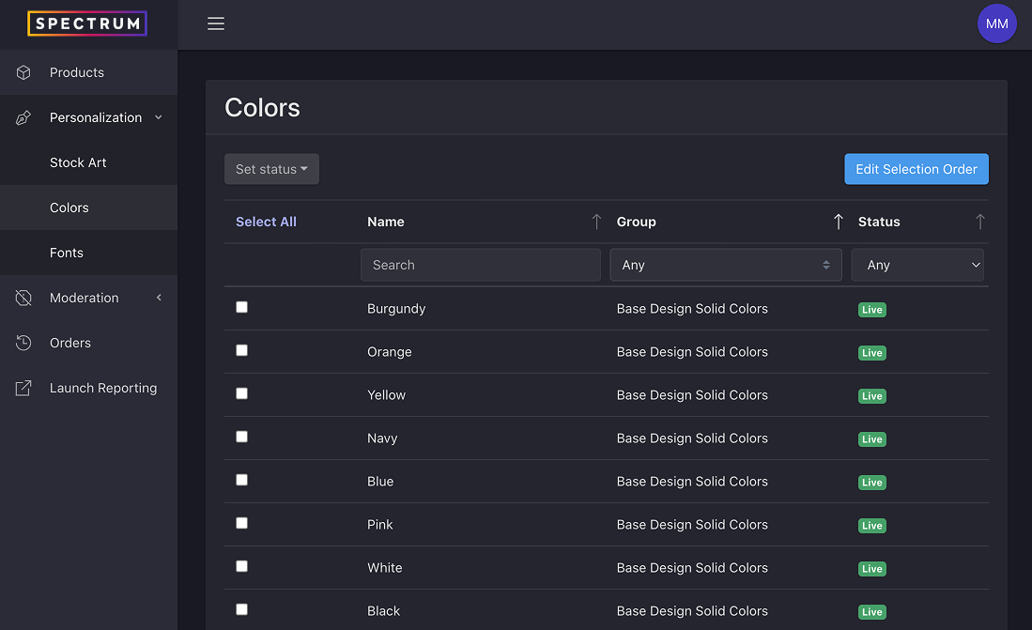Collapse the Personalization chevron
Viewport: 1032px width, 630px height.
tap(159, 118)
